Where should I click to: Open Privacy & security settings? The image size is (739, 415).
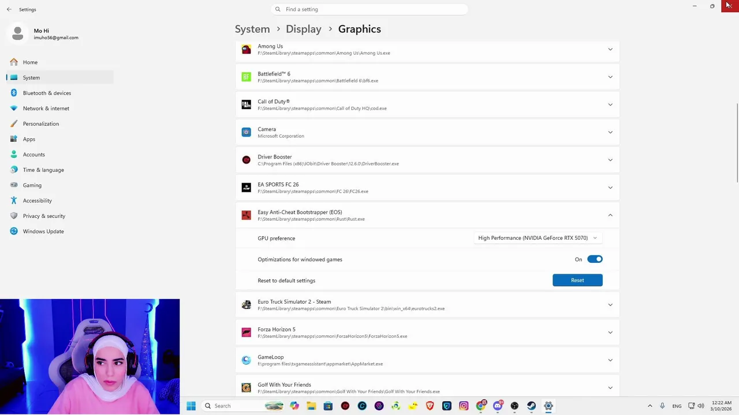click(60, 216)
